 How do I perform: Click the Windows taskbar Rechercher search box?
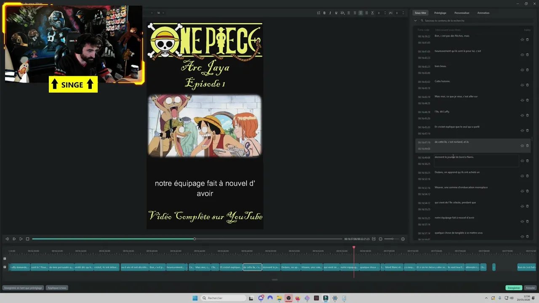(223, 298)
